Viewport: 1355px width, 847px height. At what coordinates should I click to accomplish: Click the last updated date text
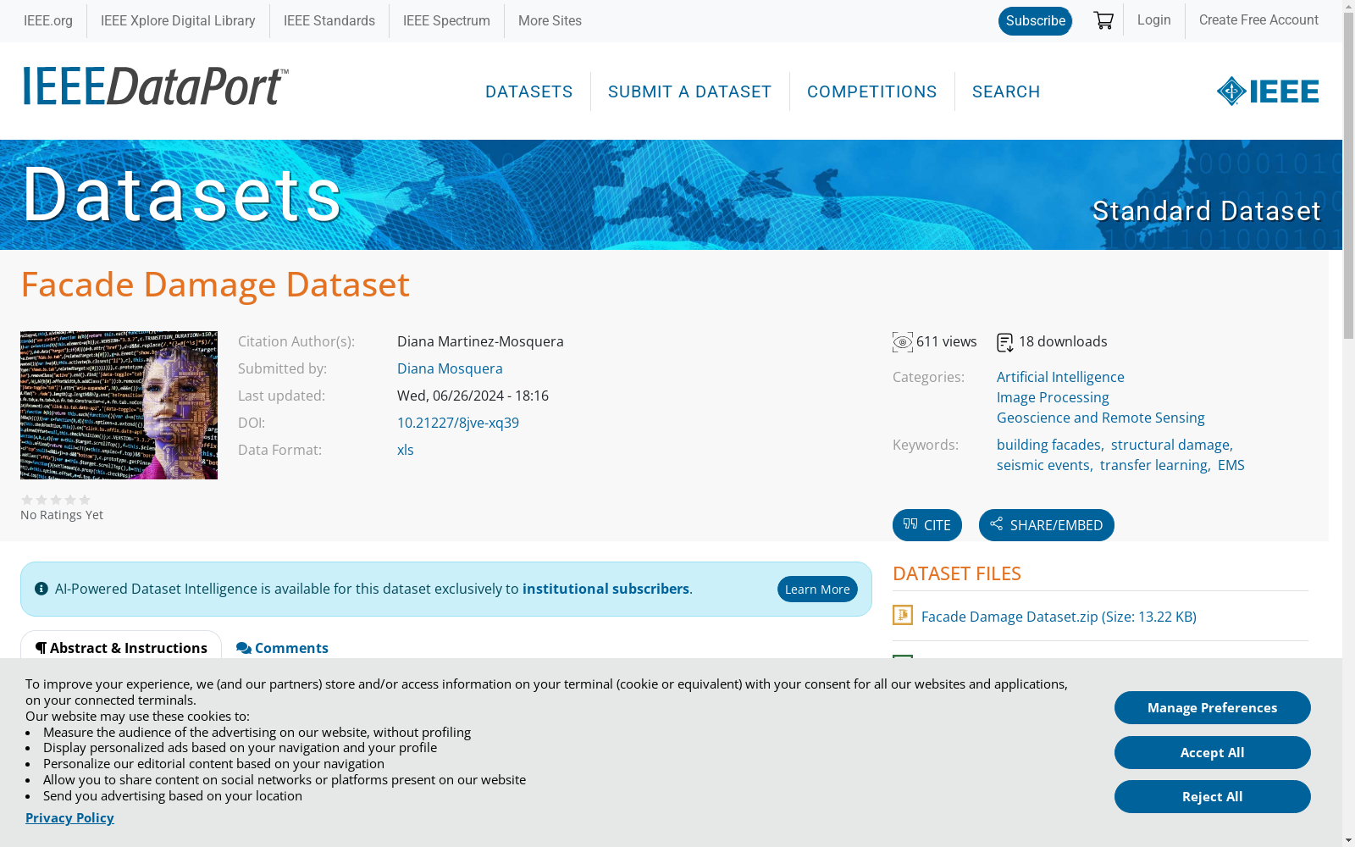pos(473,396)
